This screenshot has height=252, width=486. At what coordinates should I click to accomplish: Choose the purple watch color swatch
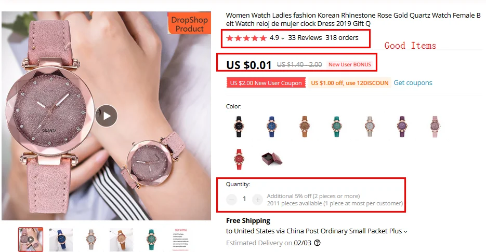402,127
